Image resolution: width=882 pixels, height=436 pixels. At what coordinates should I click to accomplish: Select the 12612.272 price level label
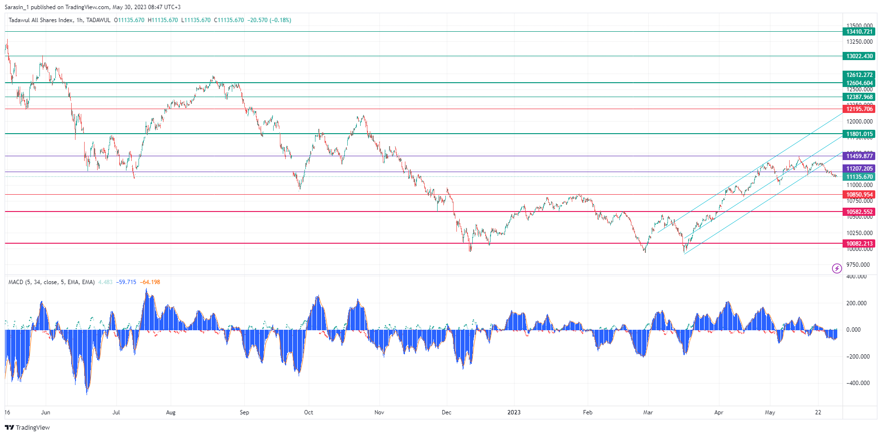(859, 75)
